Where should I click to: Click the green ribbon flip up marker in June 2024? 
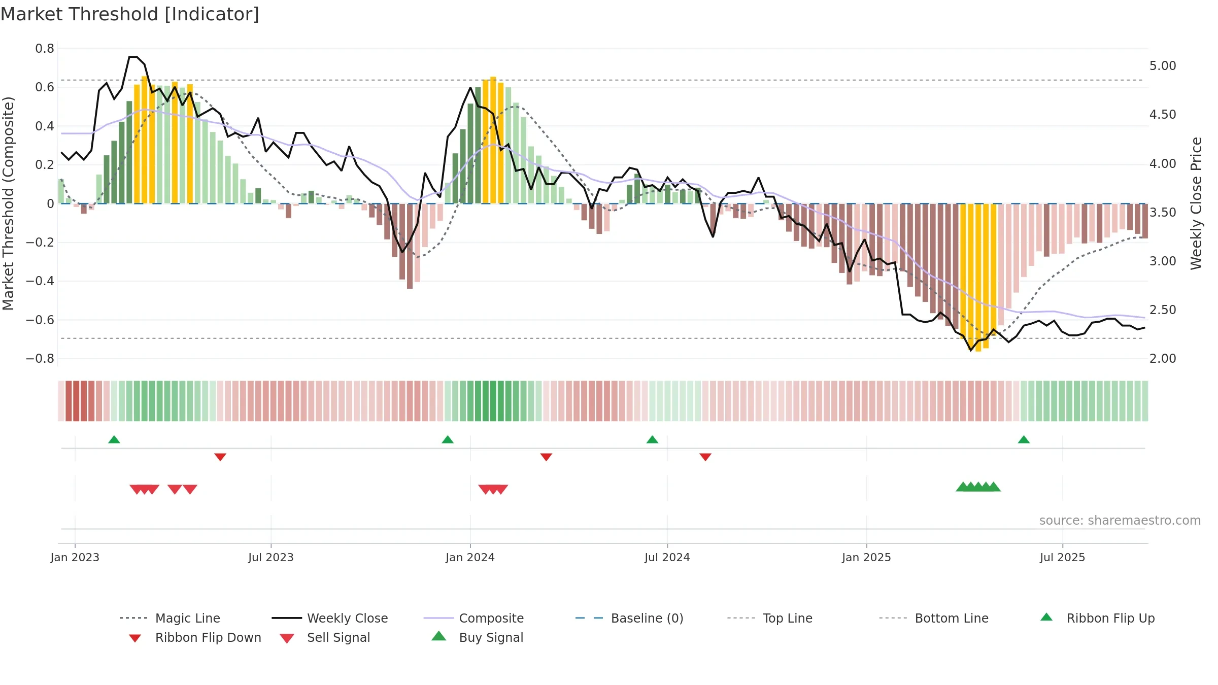[x=652, y=439]
